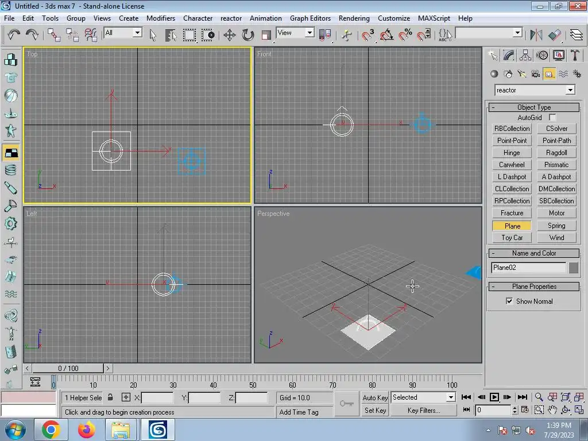Switch to the Hierarchy panel tab
Viewport: 588px width, 441px height.
525,56
